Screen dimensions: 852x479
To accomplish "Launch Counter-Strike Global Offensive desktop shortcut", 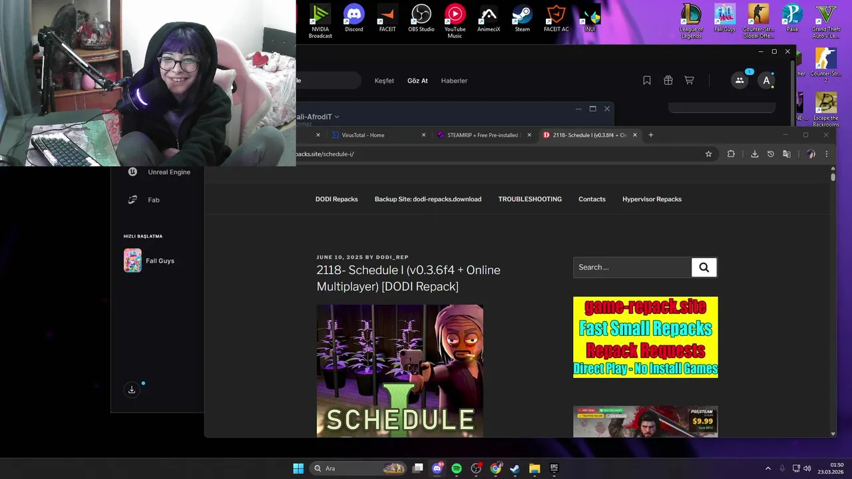I will pyautogui.click(x=758, y=21).
